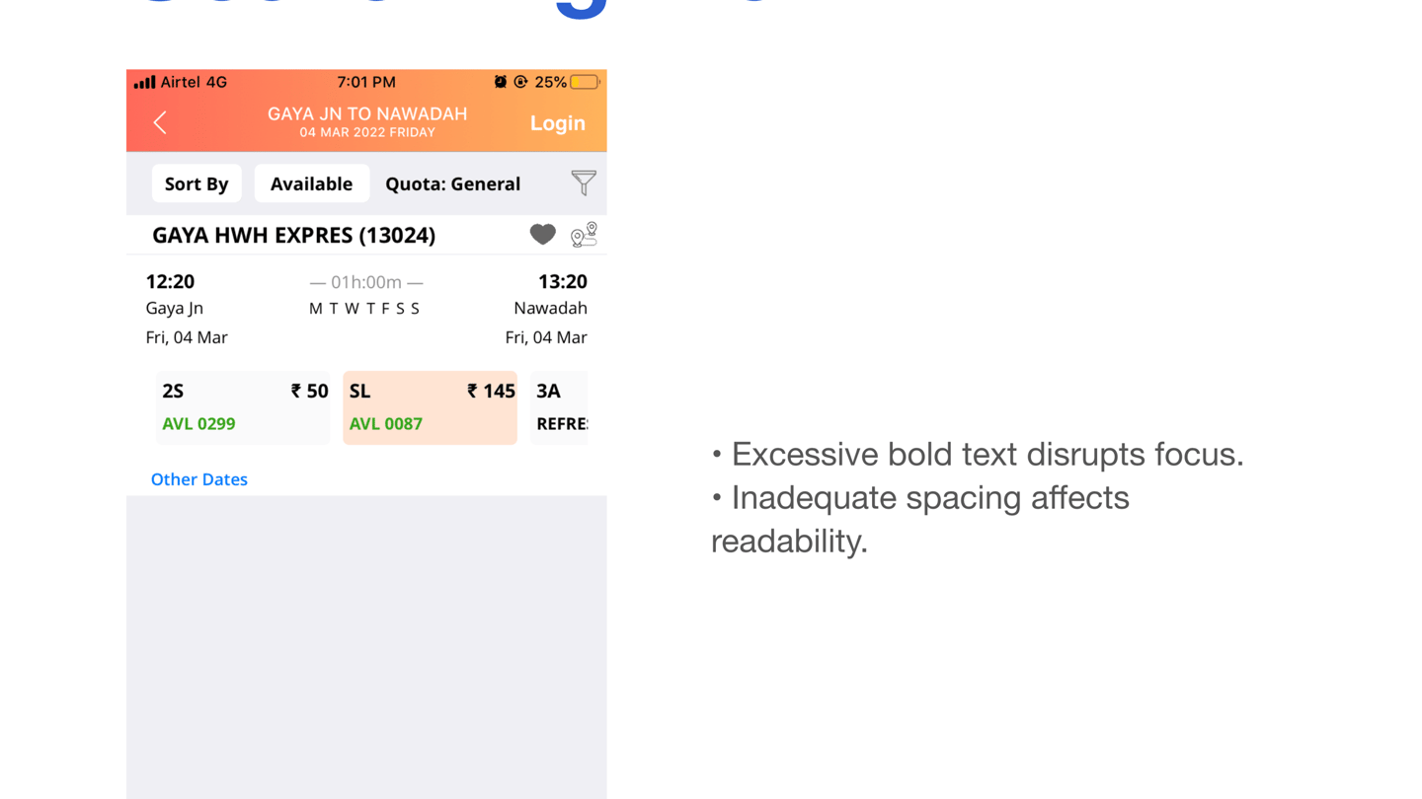Screen dimensions: 1422x799
Task: Open the Other Dates link
Action: point(198,479)
